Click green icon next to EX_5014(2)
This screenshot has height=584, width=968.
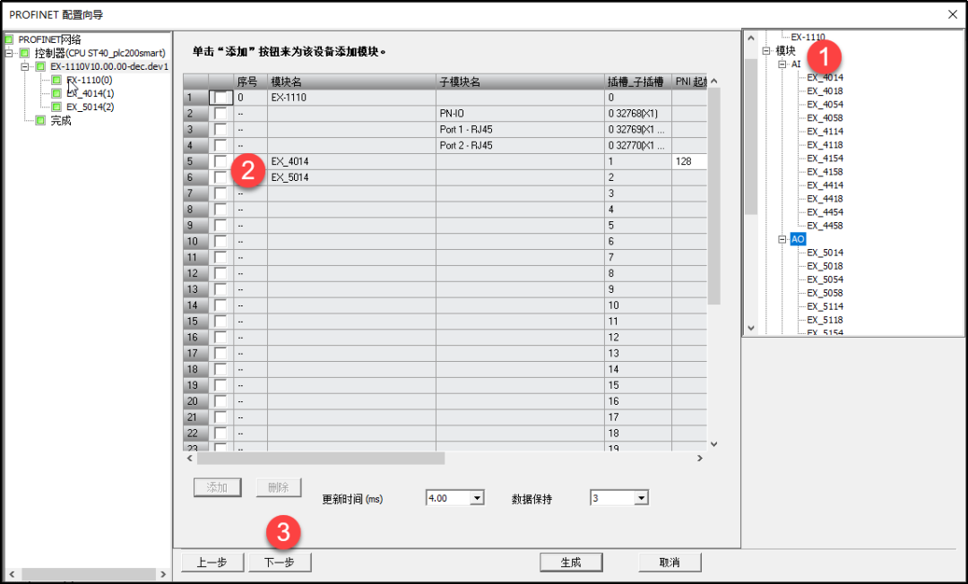56,107
